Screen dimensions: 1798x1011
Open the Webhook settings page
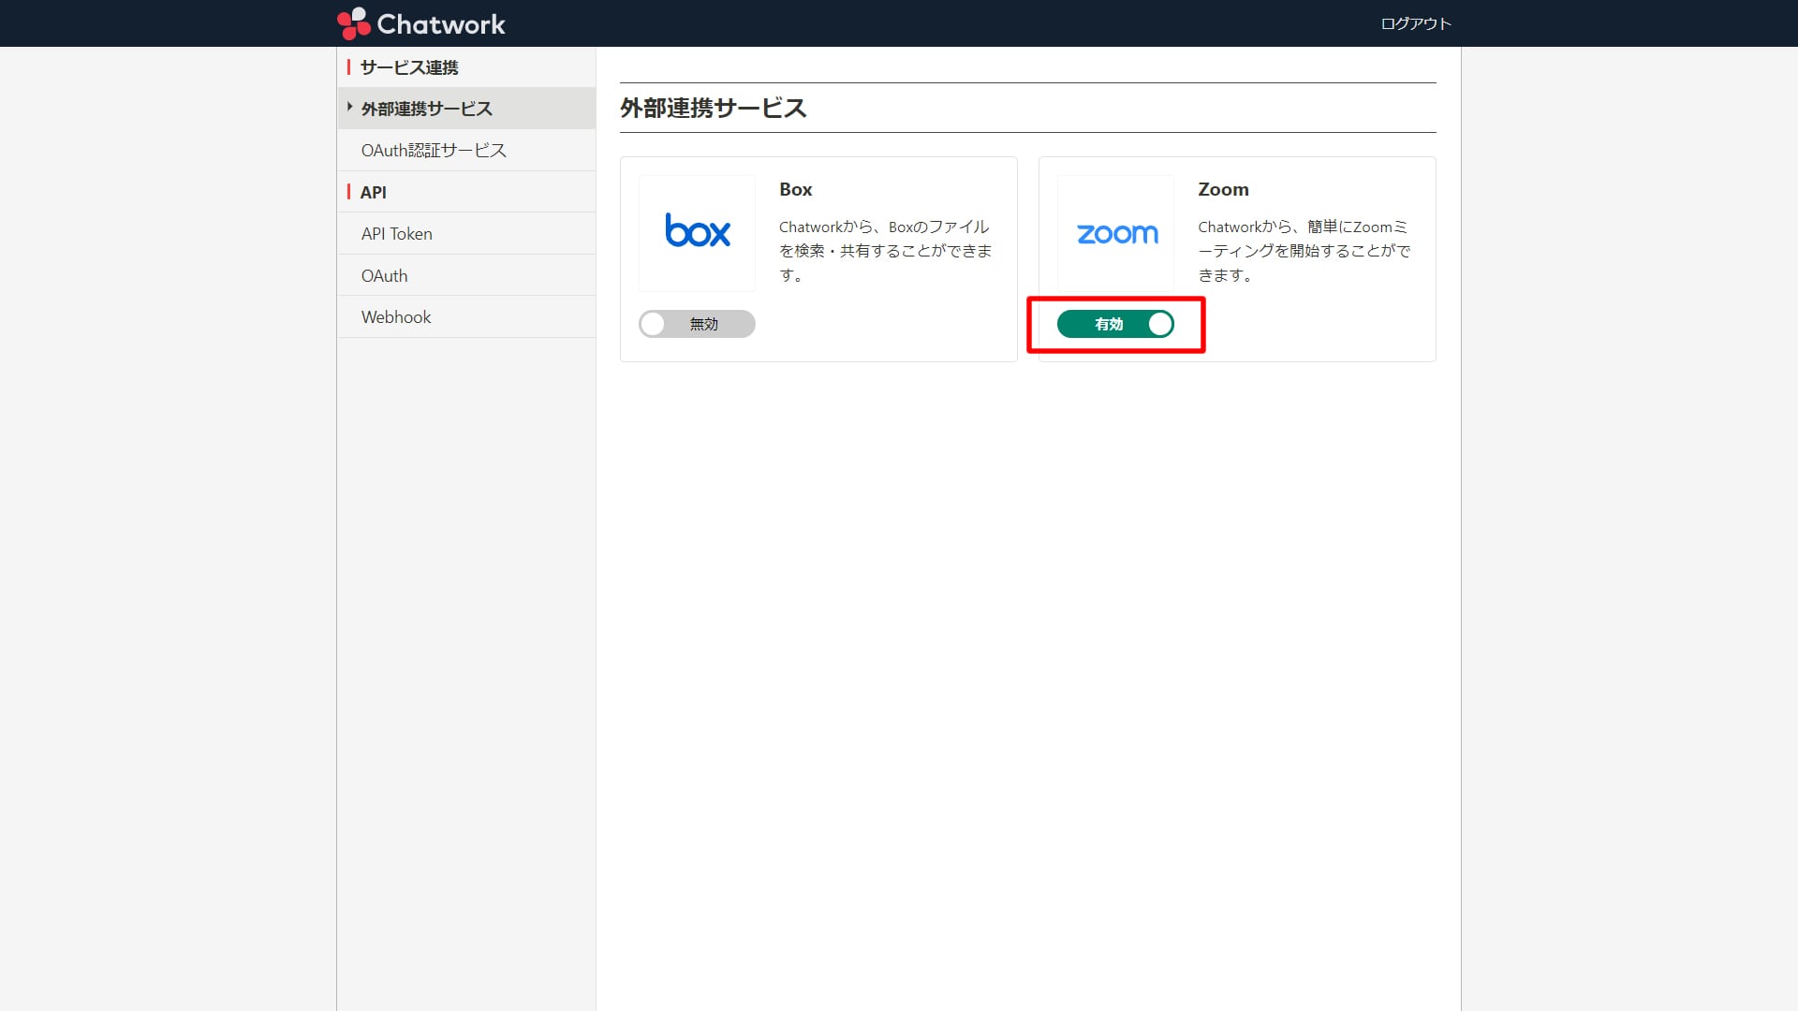(396, 317)
